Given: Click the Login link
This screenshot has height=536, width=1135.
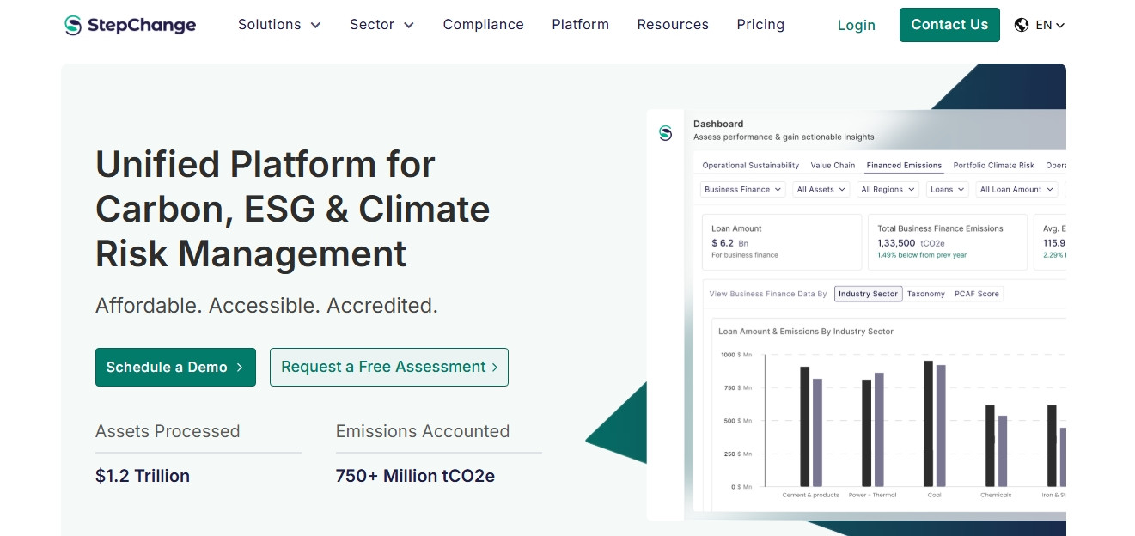Looking at the screenshot, I should coord(856,26).
